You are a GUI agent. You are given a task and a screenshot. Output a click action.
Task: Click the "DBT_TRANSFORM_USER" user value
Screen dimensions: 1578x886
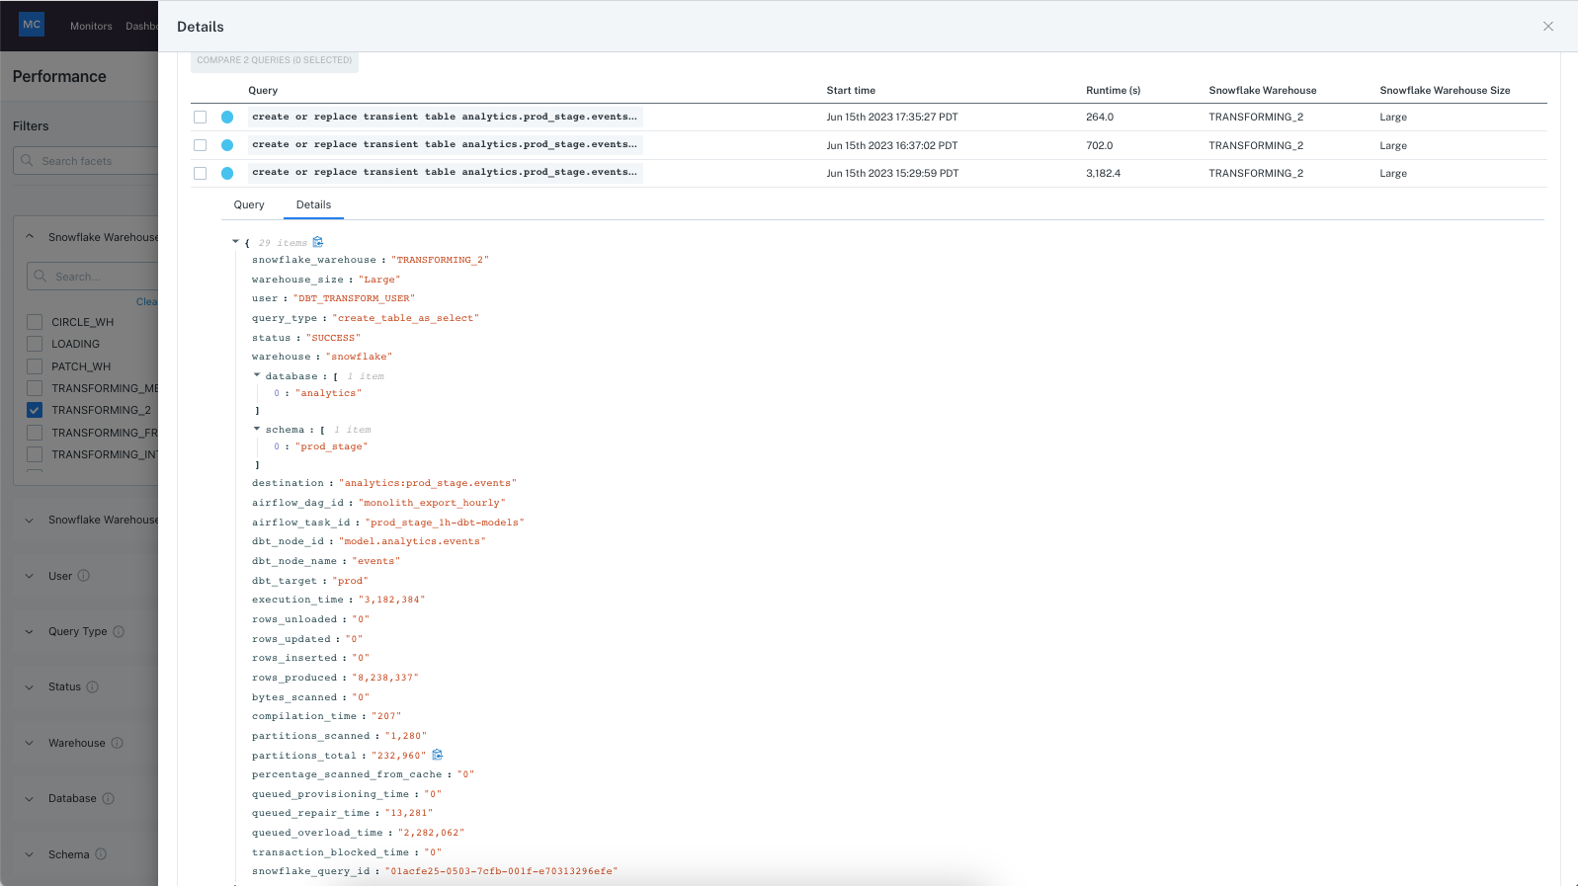pos(354,298)
